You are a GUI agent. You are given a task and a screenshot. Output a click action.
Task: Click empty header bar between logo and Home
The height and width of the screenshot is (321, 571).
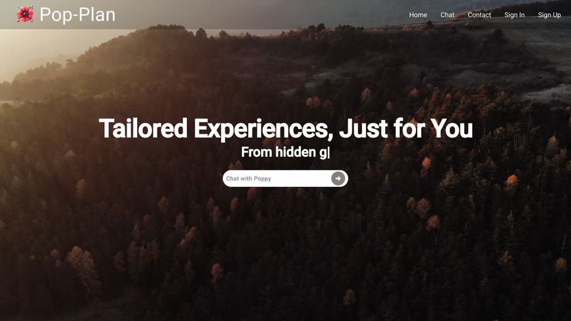262,15
